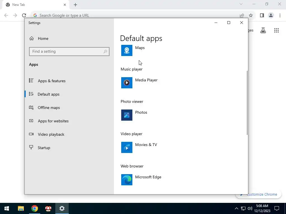Click the Find a setting search box
Viewport: 286px width, 214px height.
point(69,52)
